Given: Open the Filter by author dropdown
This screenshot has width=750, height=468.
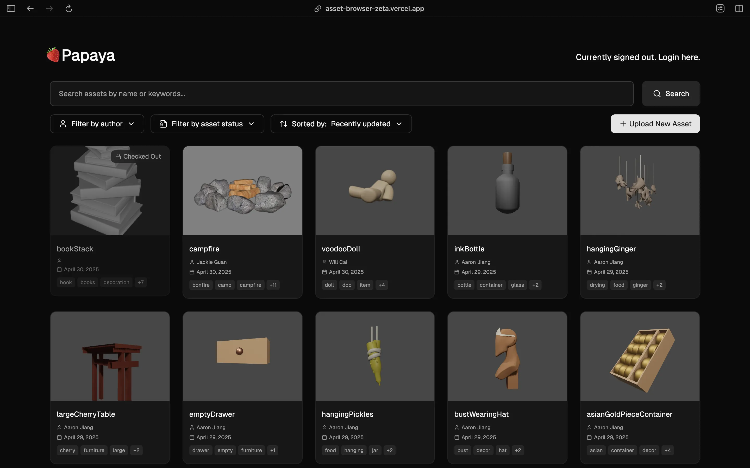Looking at the screenshot, I should [x=97, y=123].
